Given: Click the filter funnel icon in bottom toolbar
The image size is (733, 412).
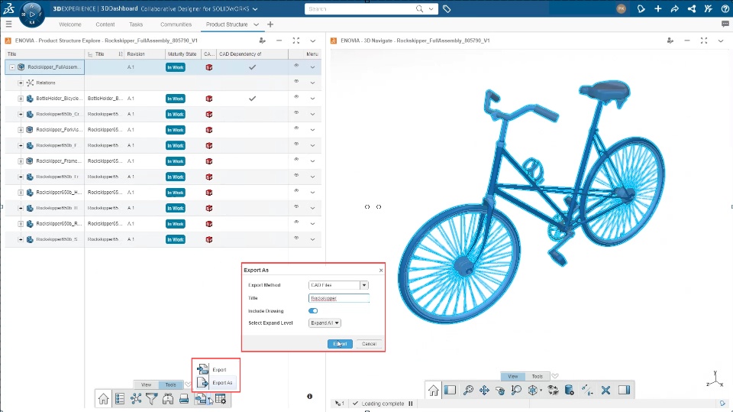Looking at the screenshot, I should point(151,398).
